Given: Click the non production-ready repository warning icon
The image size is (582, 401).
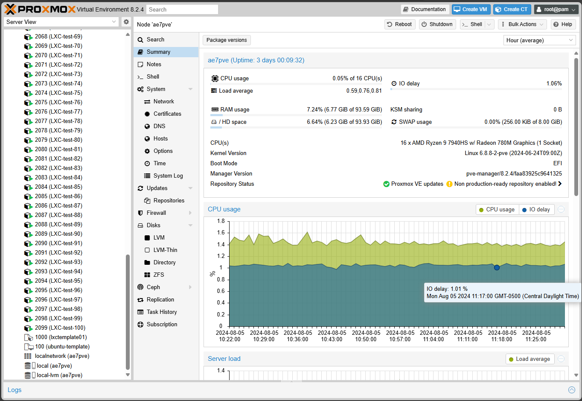Looking at the screenshot, I should 449,184.
